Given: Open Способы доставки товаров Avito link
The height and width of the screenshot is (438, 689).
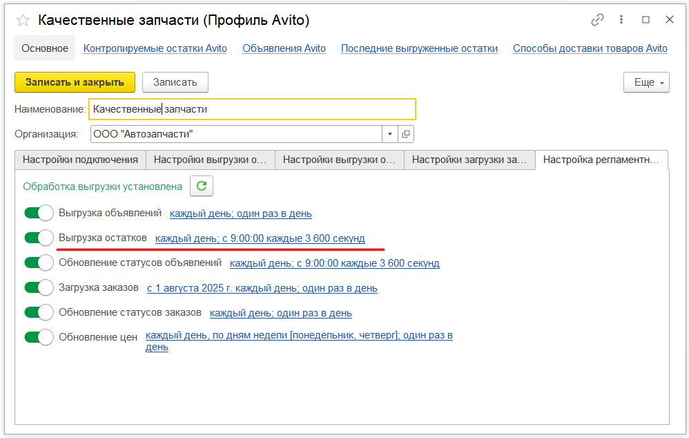Looking at the screenshot, I should click(590, 48).
